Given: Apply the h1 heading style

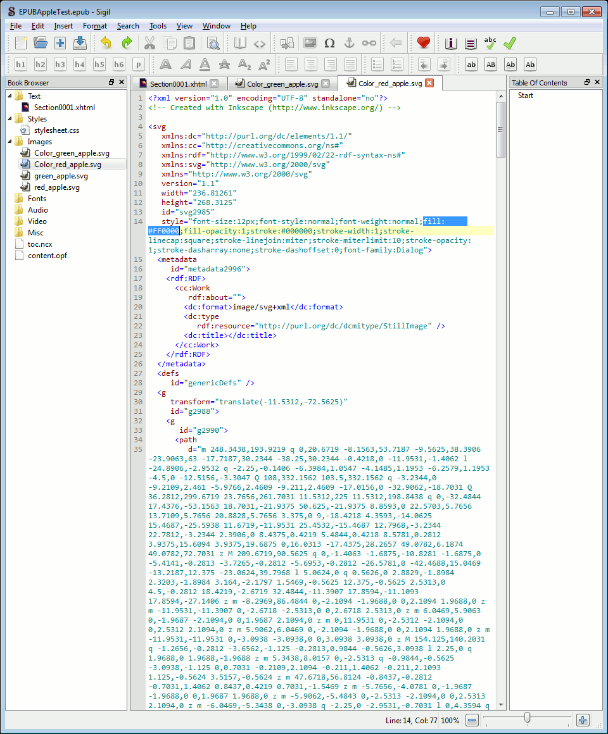Looking at the screenshot, I should [21, 65].
